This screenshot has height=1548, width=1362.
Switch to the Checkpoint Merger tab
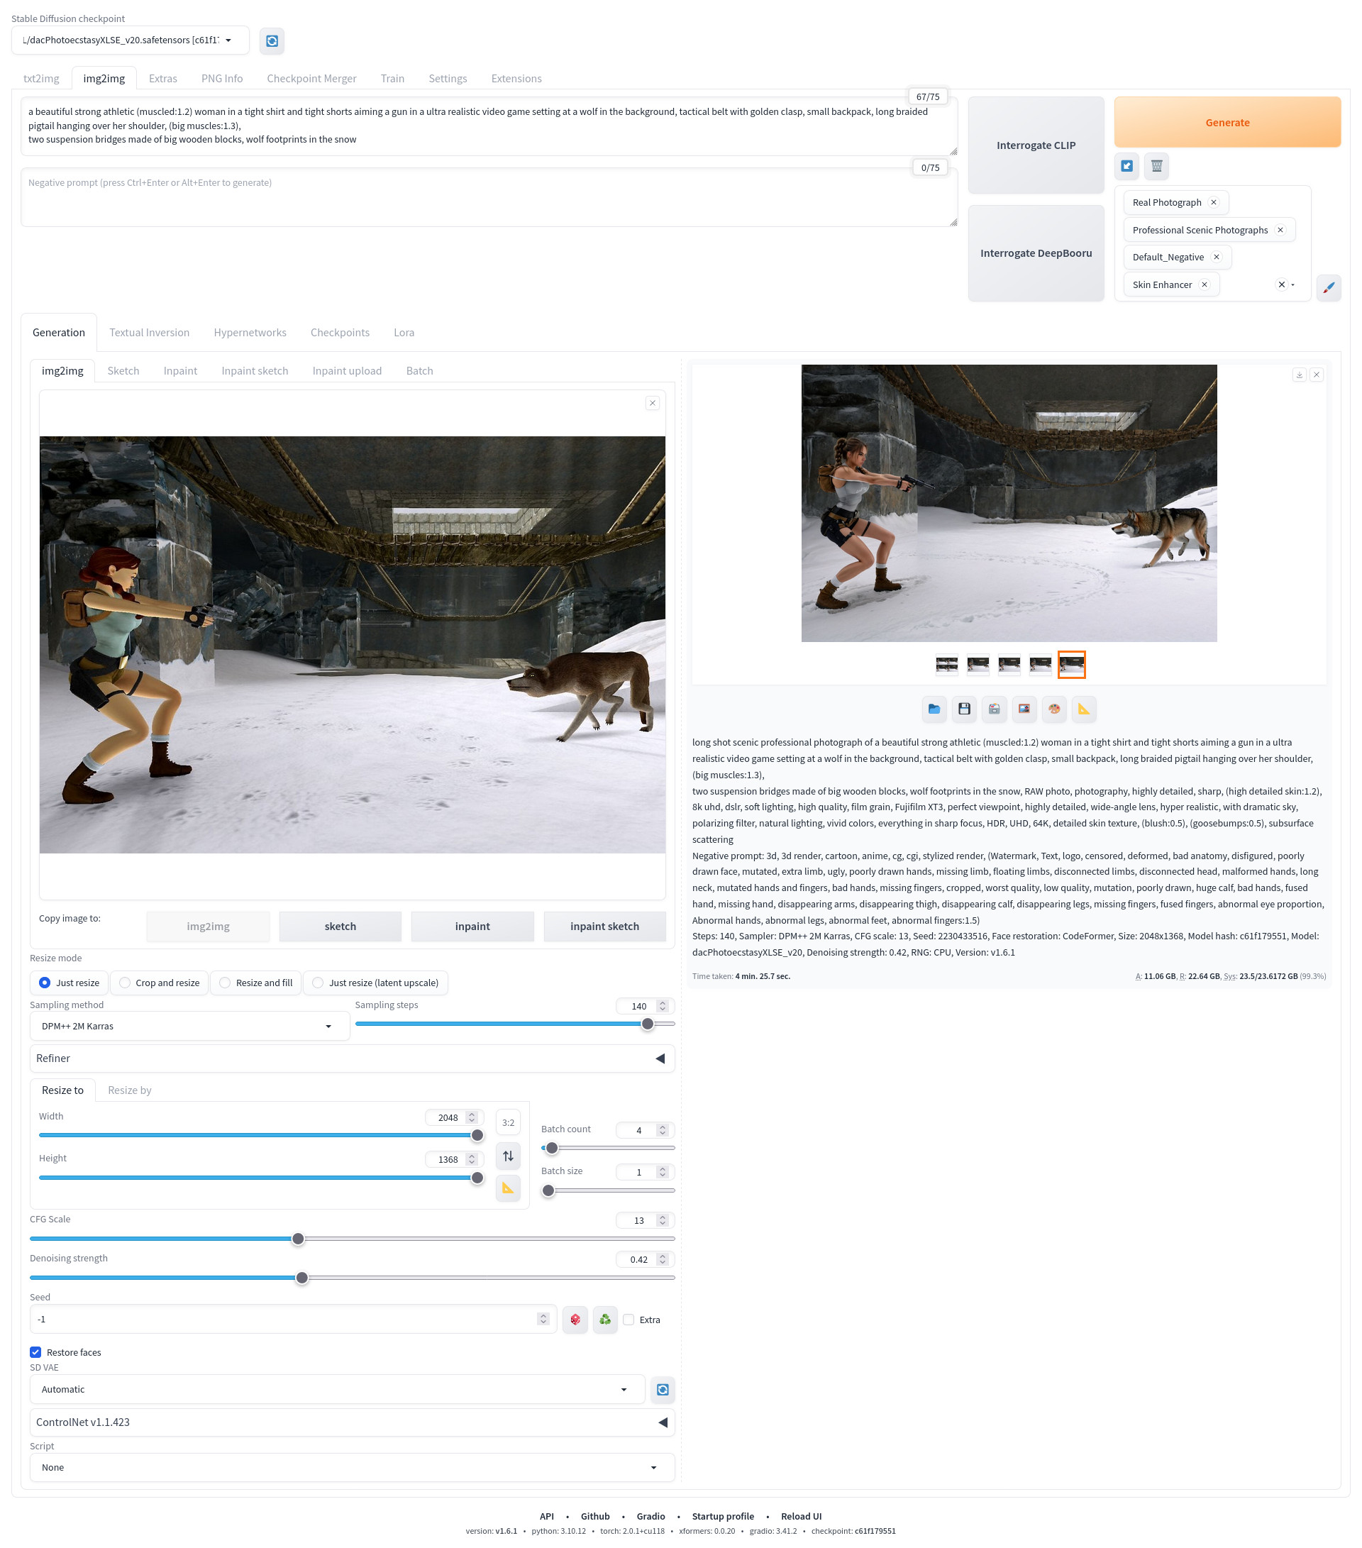point(311,79)
